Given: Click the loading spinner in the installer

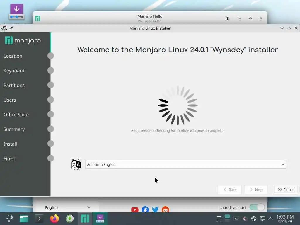Looking at the screenshot, I should click(x=178, y=105).
